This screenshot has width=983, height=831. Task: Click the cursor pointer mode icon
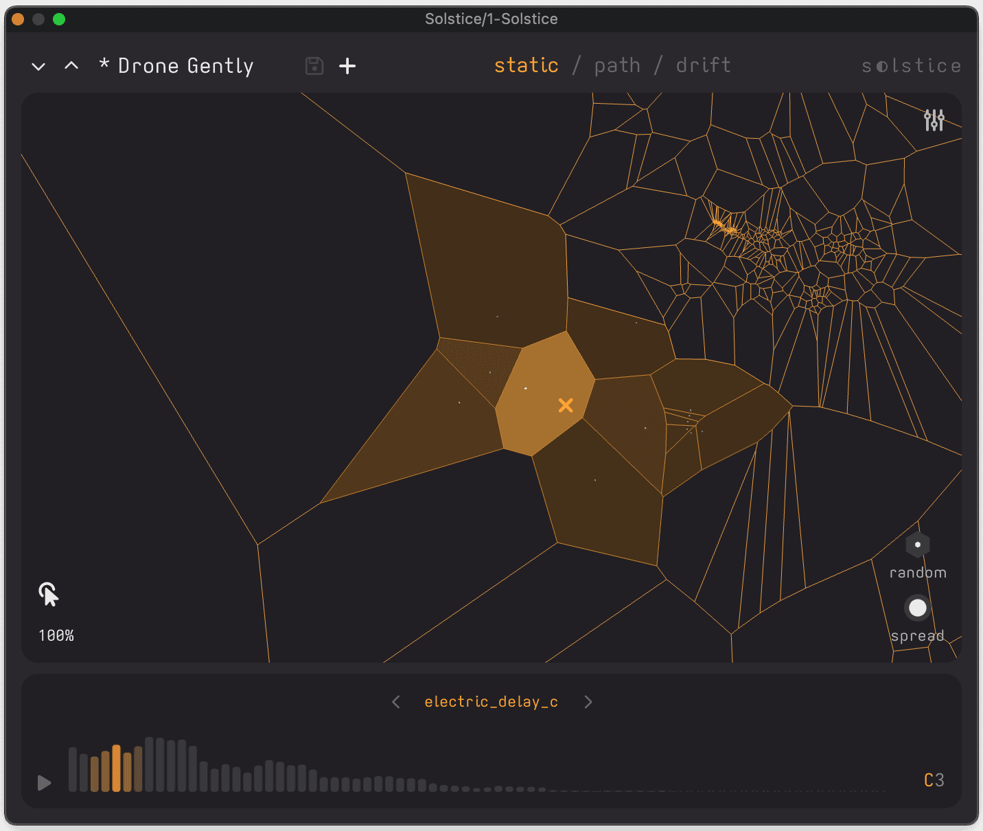49,594
